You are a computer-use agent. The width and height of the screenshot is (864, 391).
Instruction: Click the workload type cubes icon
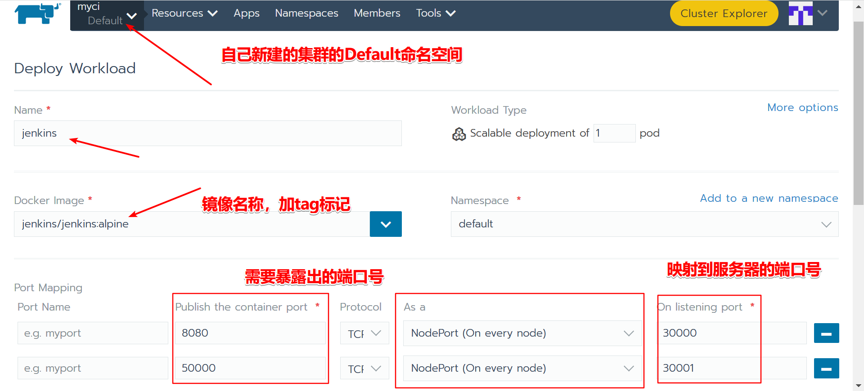(x=459, y=134)
